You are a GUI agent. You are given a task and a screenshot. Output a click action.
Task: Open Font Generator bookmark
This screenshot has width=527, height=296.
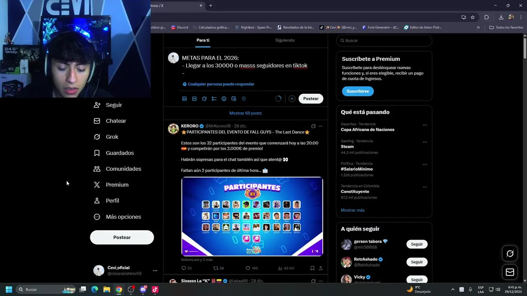[380, 28]
